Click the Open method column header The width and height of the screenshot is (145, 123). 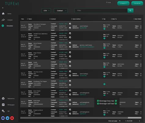click(x=76, y=19)
